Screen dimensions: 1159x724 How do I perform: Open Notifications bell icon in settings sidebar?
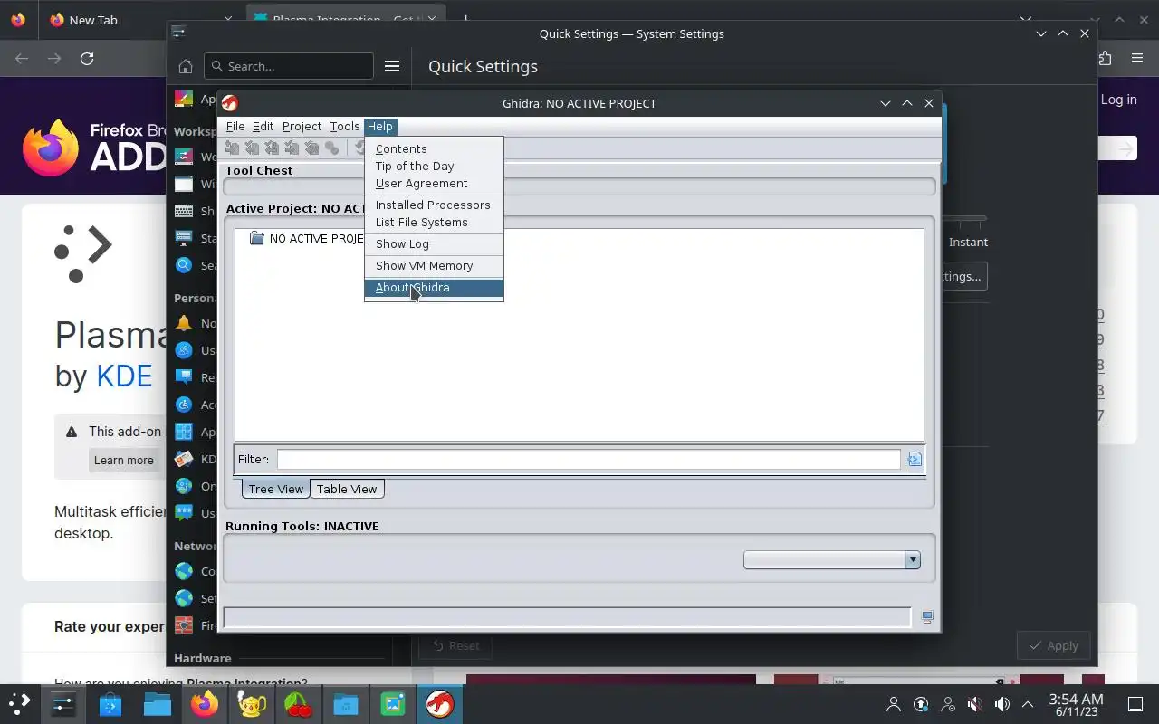coord(184,323)
